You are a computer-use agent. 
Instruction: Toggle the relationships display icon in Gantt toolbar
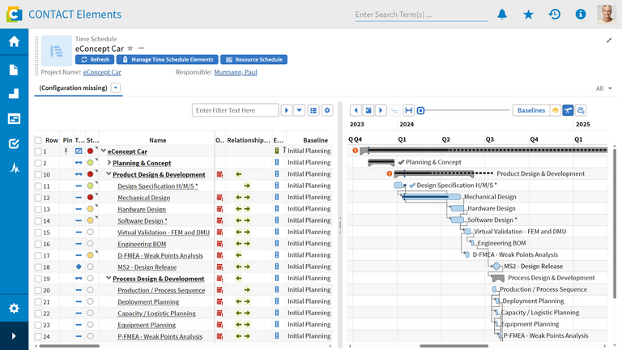581,110
